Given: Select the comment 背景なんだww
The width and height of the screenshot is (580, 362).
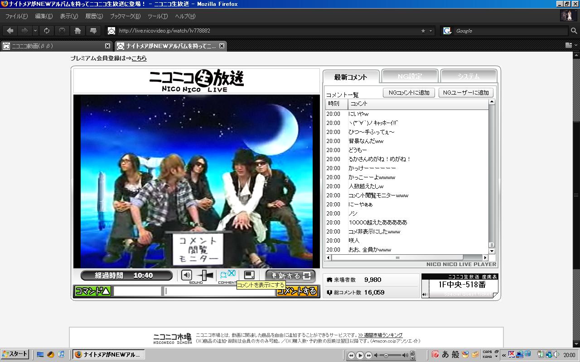Looking at the screenshot, I should point(407,141).
